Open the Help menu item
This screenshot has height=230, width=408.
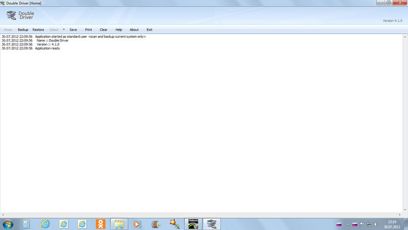[x=119, y=30]
